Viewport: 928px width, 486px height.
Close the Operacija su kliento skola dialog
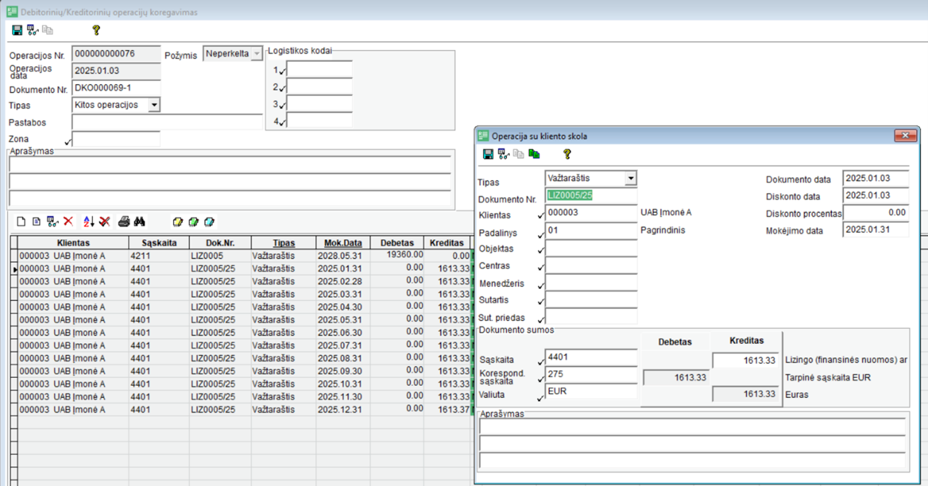(x=905, y=136)
